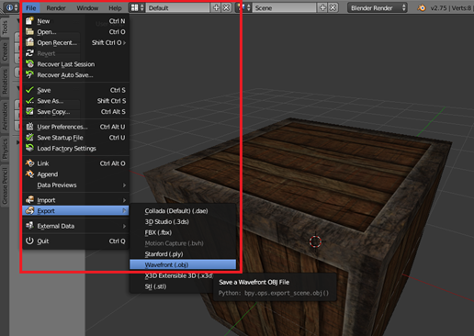The height and width of the screenshot is (336, 474).
Task: Open the Help menu
Action: coord(115,8)
